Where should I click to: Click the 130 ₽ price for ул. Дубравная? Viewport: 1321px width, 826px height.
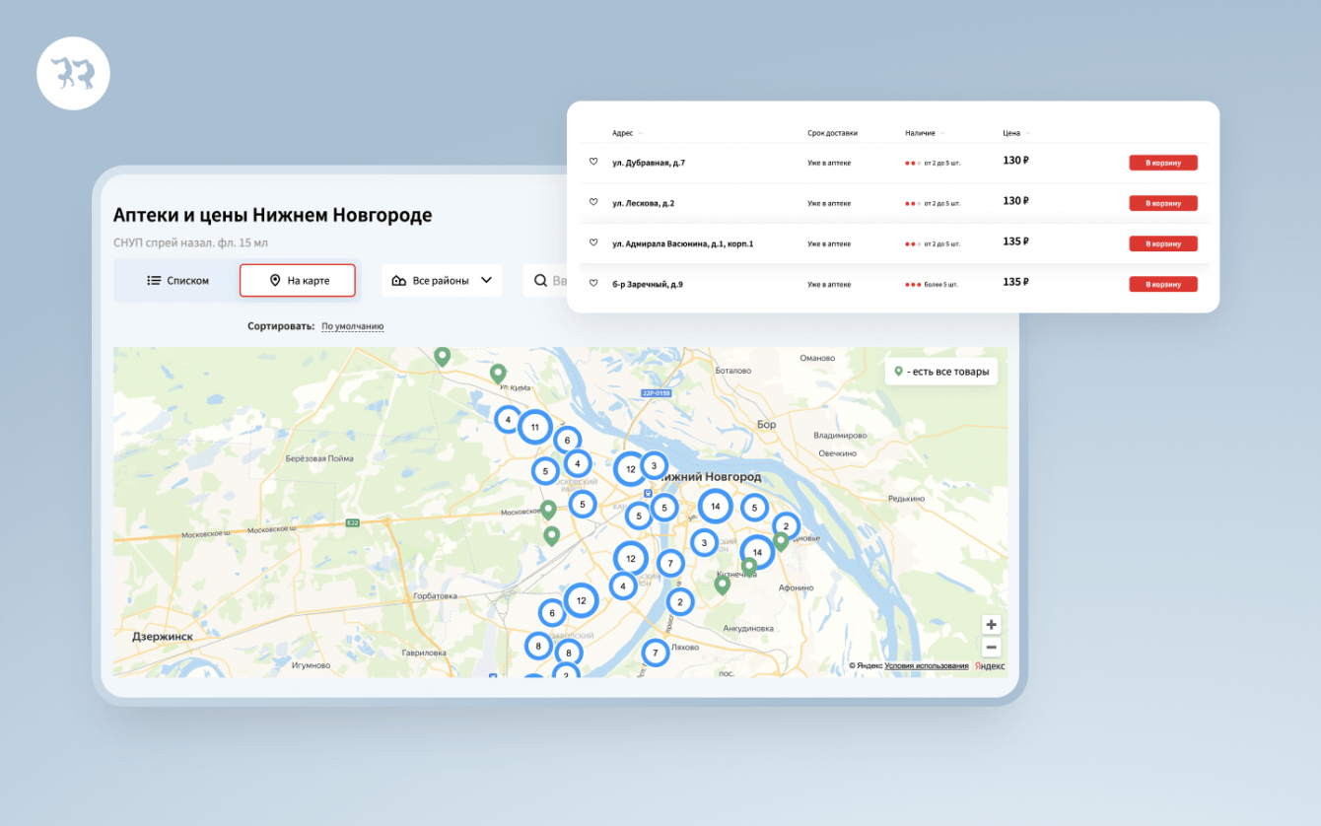1015,160
